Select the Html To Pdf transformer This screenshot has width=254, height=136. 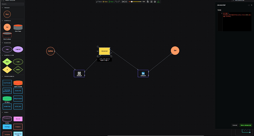click(x=18, y=91)
